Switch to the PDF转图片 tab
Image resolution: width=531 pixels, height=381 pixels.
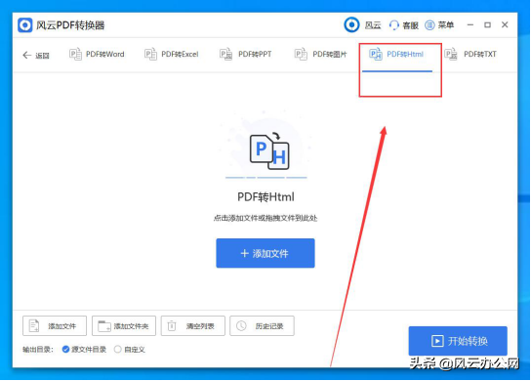click(321, 55)
